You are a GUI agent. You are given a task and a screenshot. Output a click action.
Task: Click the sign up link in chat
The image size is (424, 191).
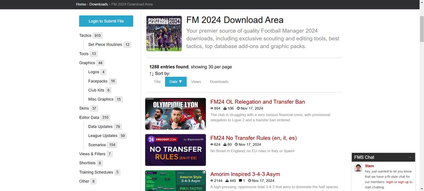(x=403, y=182)
